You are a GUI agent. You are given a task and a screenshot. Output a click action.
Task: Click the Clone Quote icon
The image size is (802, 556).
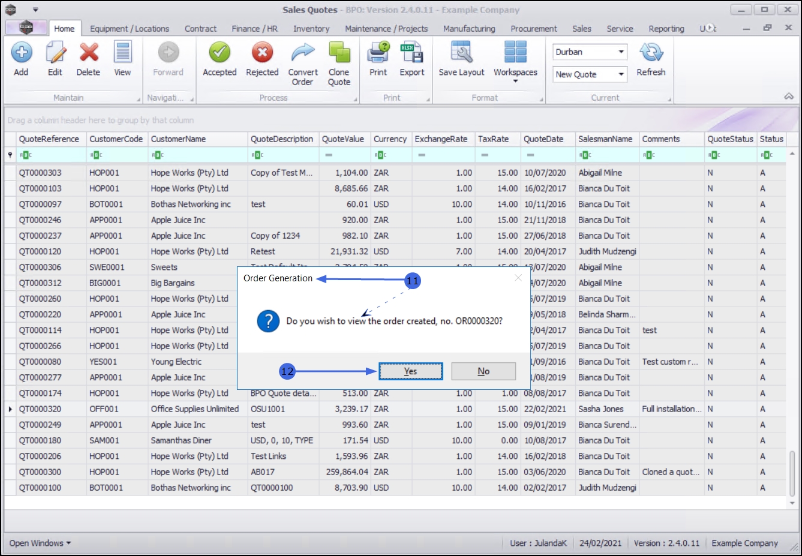point(339,53)
